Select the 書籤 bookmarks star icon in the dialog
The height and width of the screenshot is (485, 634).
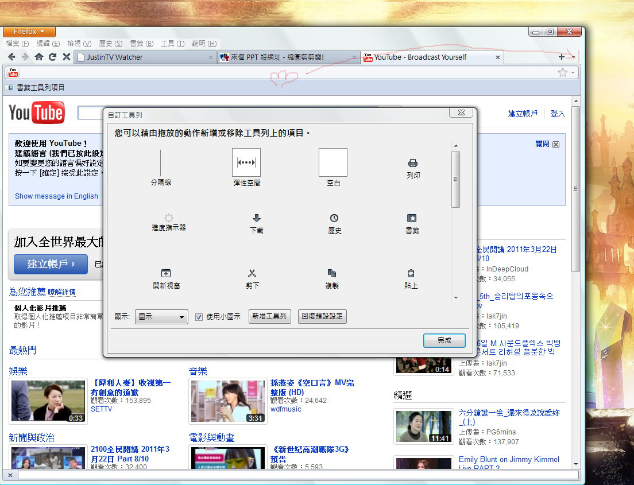[412, 218]
